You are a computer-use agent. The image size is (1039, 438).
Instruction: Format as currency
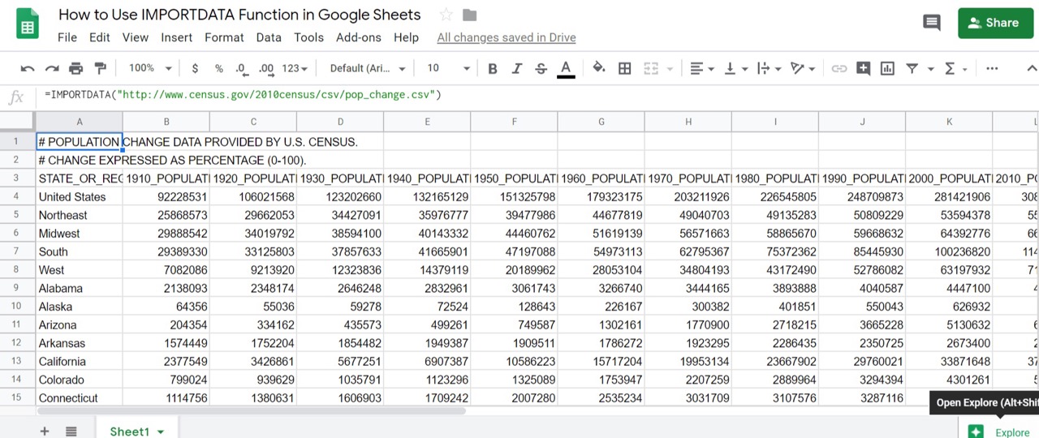coord(195,69)
